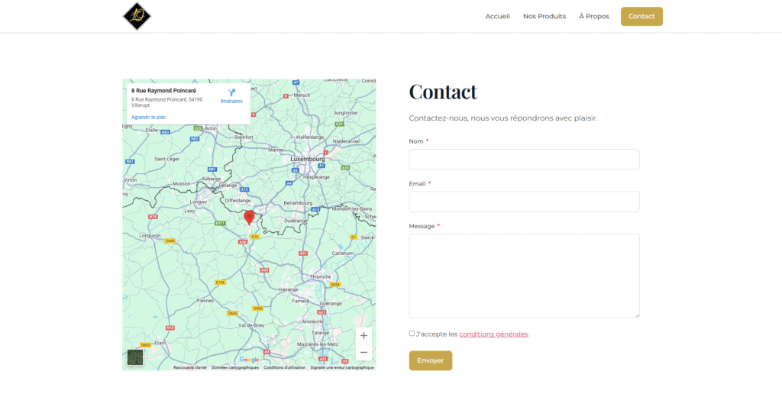Open the Agrandir le plan link
The height and width of the screenshot is (394, 782).
pyautogui.click(x=149, y=117)
